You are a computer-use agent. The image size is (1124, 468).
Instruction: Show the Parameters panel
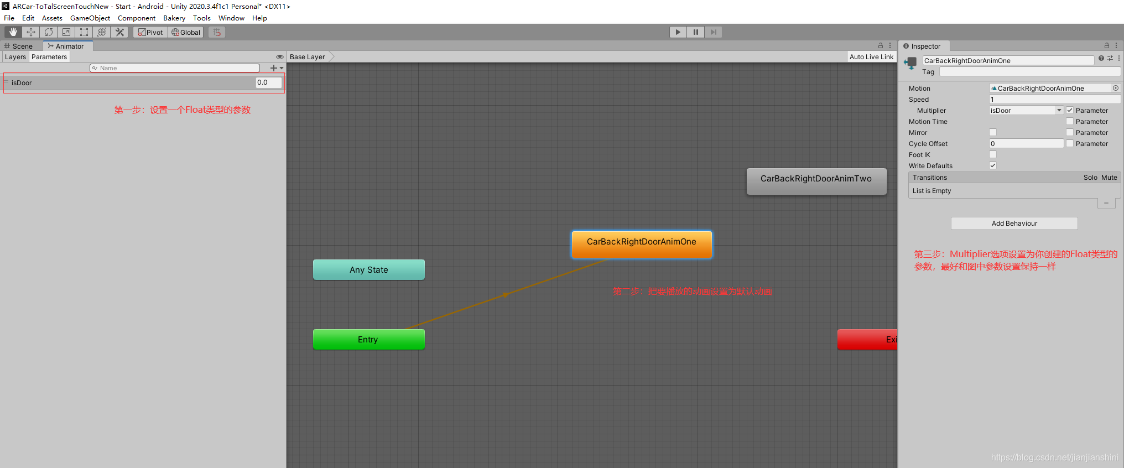tap(49, 57)
